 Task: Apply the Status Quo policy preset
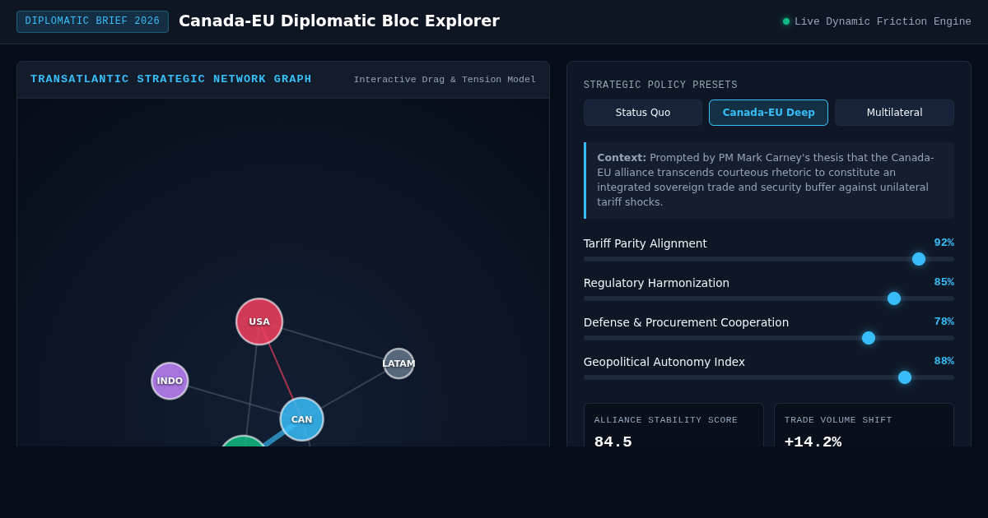tap(643, 113)
